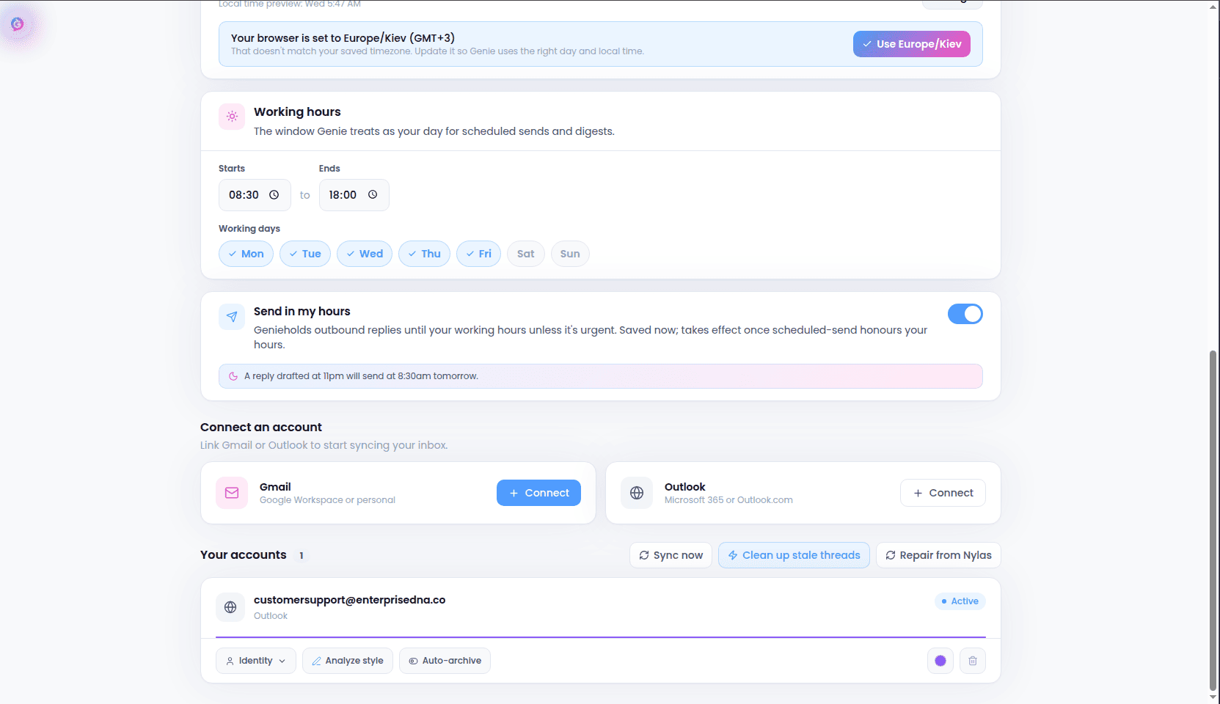
Task: Edit the Ends time field 18:00
Action: (x=354, y=195)
